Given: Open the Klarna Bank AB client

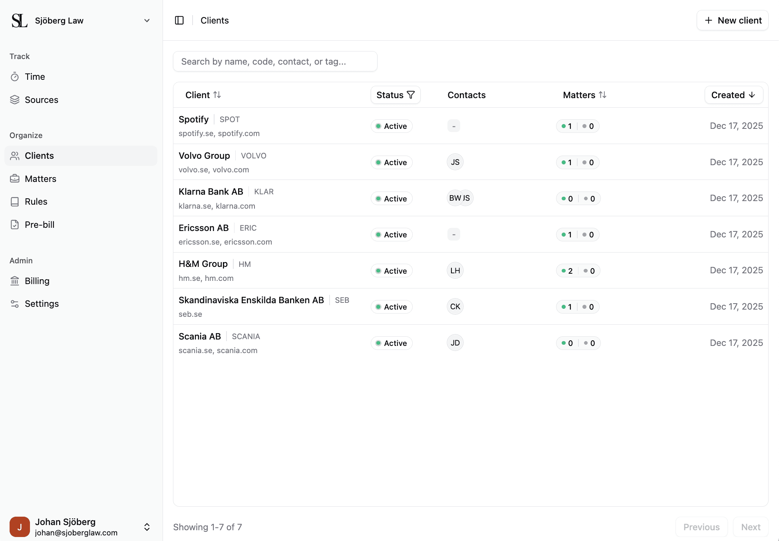Looking at the screenshot, I should point(211,192).
